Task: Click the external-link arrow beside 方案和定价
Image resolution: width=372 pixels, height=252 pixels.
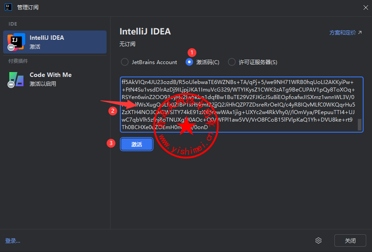Action: 360,33
